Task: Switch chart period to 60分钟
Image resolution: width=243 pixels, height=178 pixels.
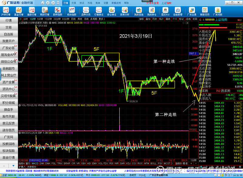Action: (x=66, y=19)
